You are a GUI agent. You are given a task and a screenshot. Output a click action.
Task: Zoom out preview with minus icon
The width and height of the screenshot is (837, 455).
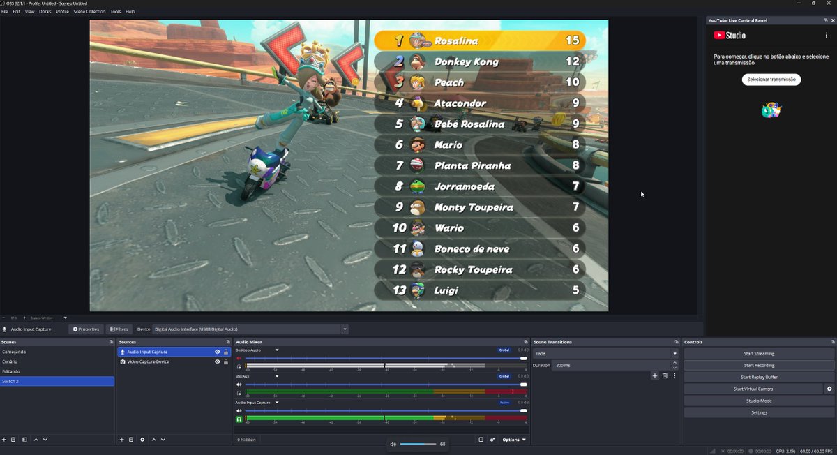point(3,318)
